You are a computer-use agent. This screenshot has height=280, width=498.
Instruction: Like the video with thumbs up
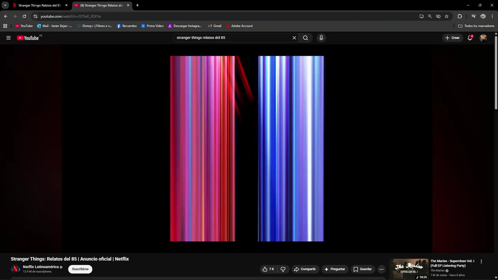pos(268,269)
